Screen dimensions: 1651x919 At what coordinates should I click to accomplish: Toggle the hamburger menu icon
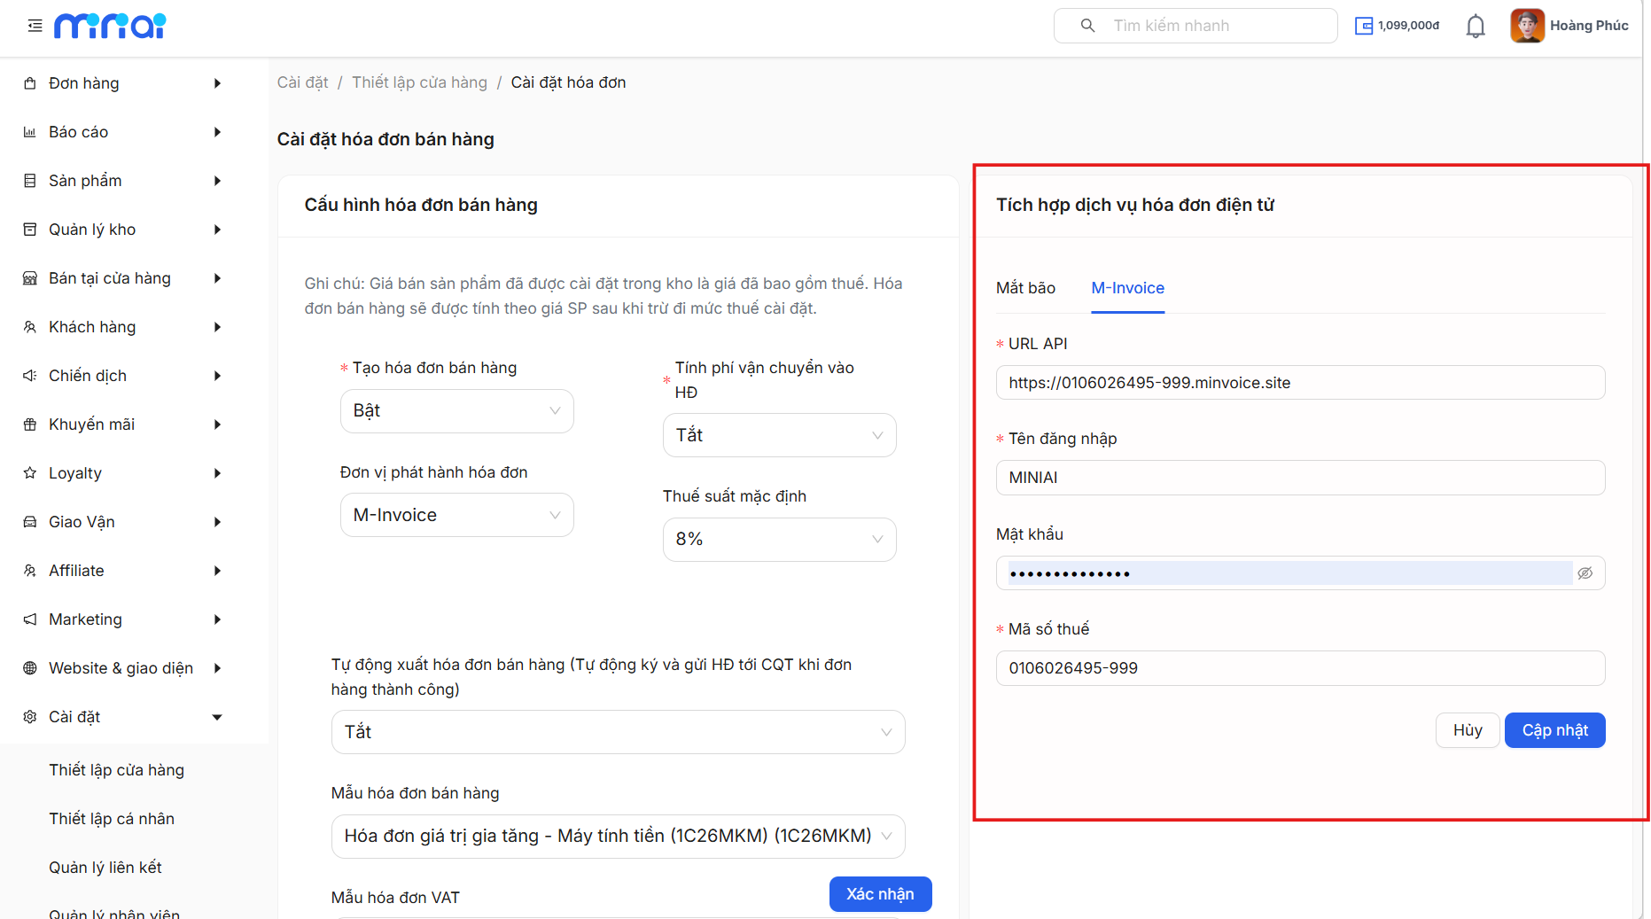pyautogui.click(x=35, y=26)
